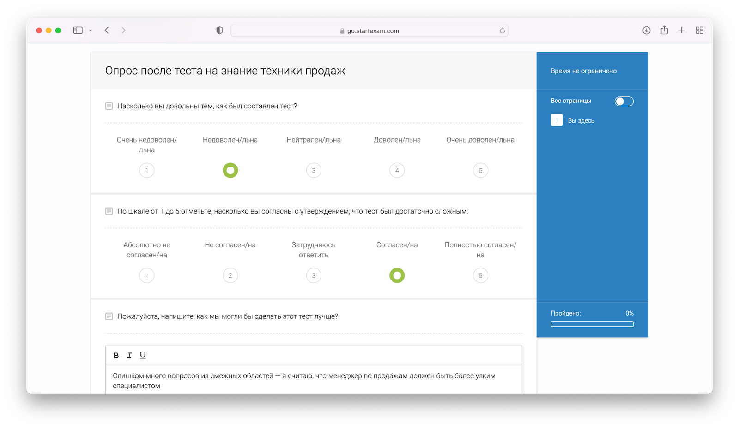Screen dimensions: 739x429
Task: Show downloads via the download icon
Action: (647, 30)
